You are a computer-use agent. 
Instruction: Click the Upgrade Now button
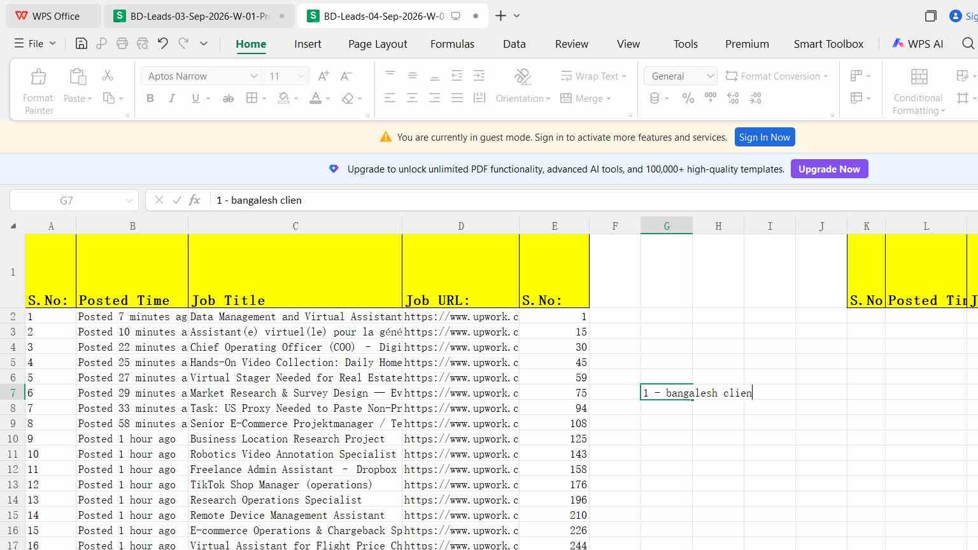pos(829,169)
